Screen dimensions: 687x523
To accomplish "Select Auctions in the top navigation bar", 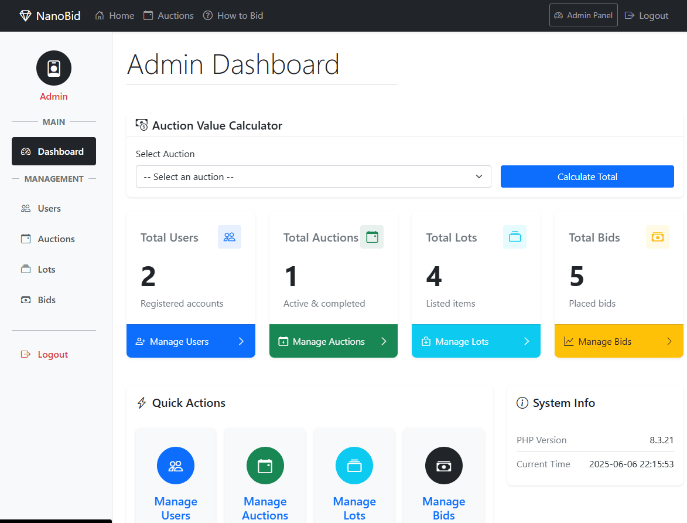I will tap(168, 15).
